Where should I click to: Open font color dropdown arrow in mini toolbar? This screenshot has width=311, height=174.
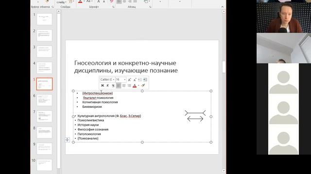pyautogui.click(x=138, y=86)
